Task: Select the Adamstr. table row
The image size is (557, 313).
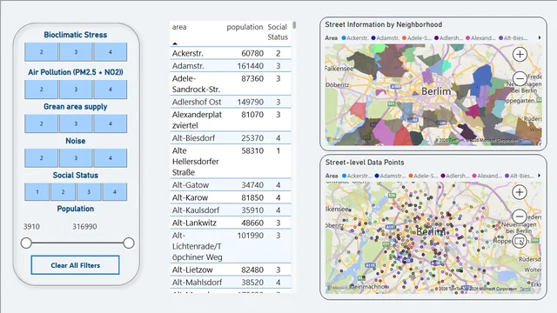Action: [231, 66]
